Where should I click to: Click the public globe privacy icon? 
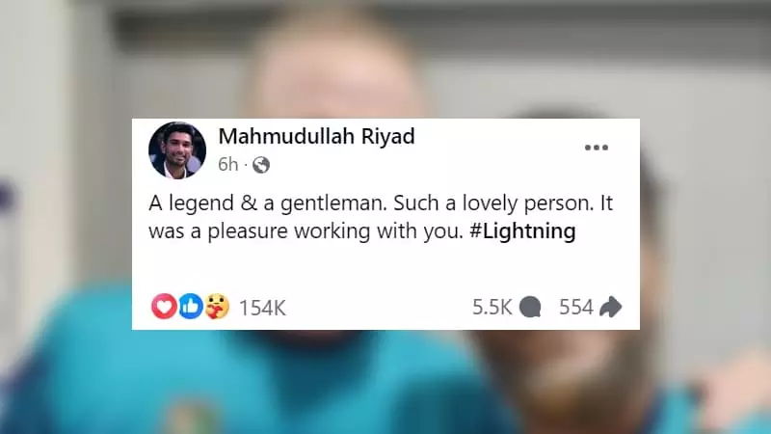click(x=261, y=165)
